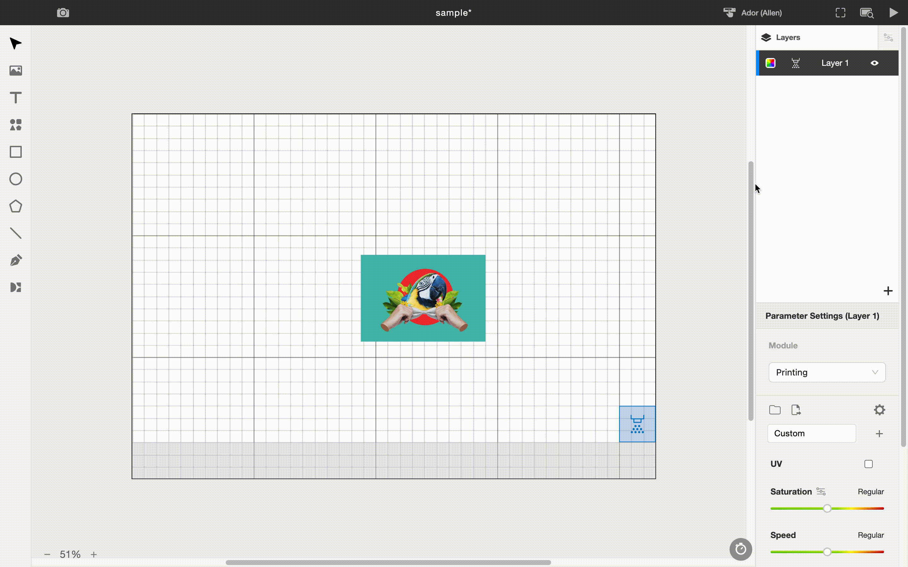This screenshot has width=908, height=567.
Task: Click the print head marker on canvas
Action: click(637, 424)
